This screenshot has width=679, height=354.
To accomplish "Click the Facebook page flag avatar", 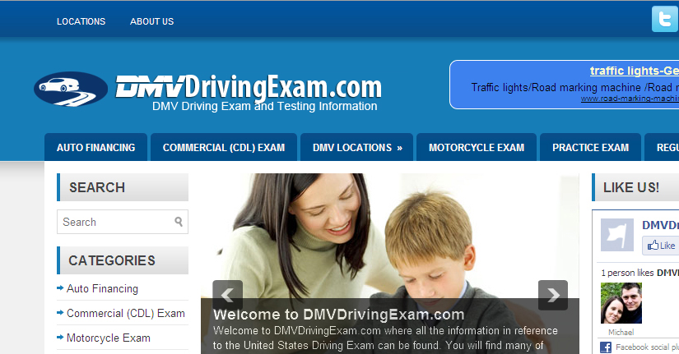I will click(617, 235).
